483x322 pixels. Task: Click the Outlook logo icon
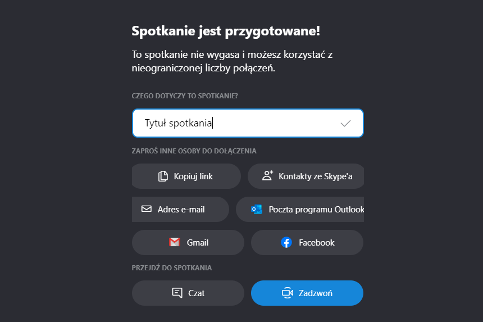[257, 210]
